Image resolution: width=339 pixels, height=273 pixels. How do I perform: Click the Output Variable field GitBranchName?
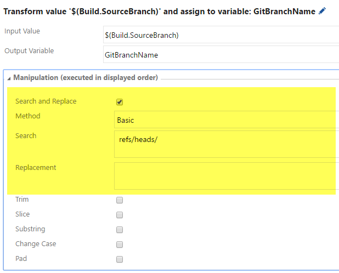pyautogui.click(x=221, y=54)
